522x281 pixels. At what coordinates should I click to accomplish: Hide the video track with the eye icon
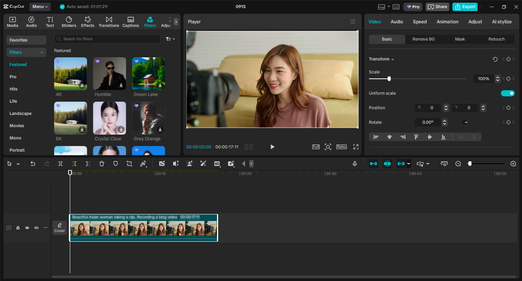pos(27,227)
